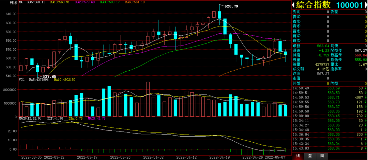Click the 610.00 price axis label
368x160 pixels.
tap(11, 14)
